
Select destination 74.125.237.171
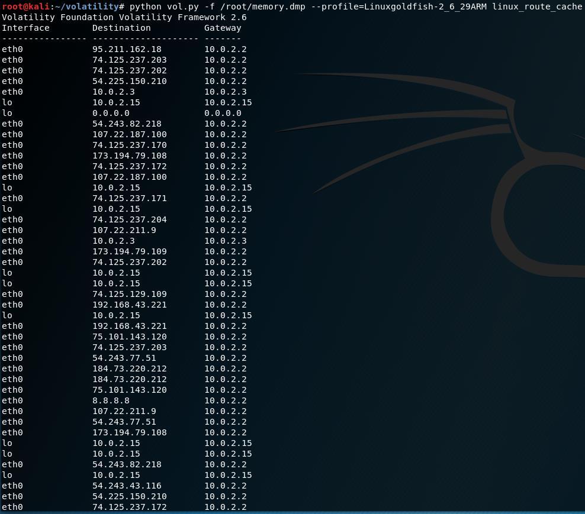point(130,198)
